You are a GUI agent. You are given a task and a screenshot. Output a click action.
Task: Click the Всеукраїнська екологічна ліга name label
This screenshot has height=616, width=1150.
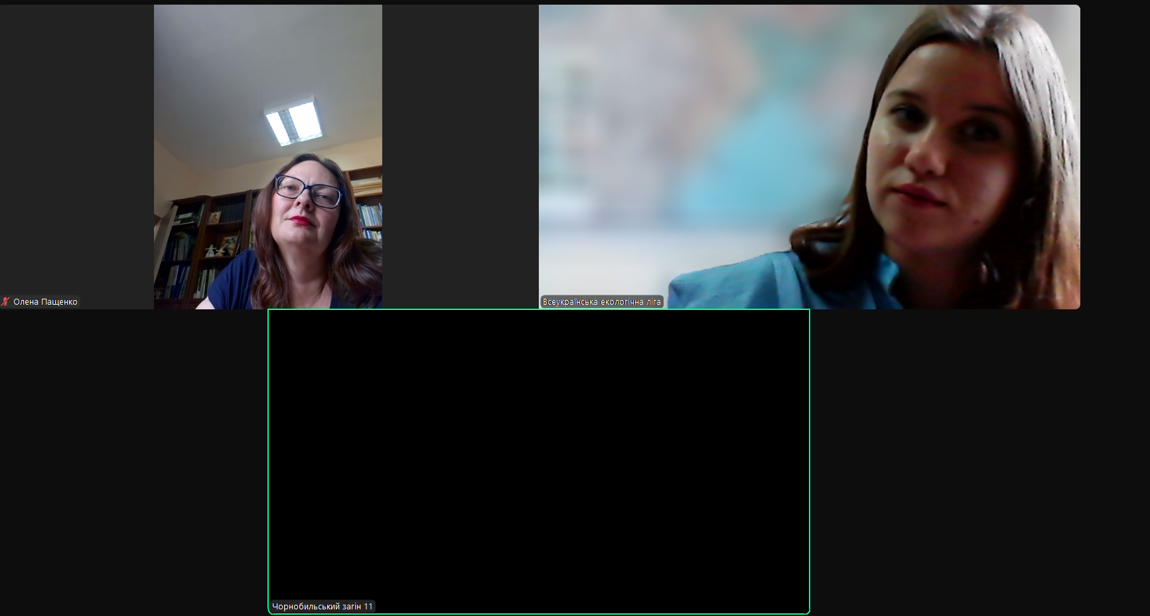pyautogui.click(x=601, y=301)
